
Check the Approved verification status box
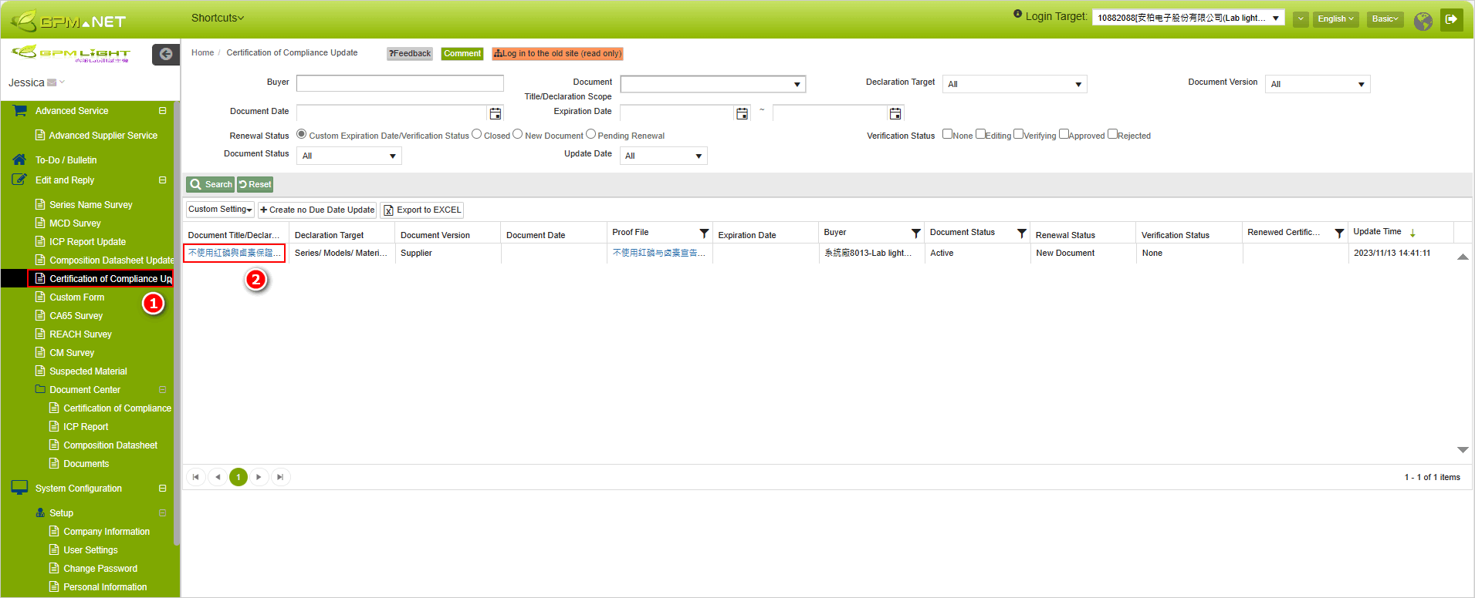tap(1064, 134)
